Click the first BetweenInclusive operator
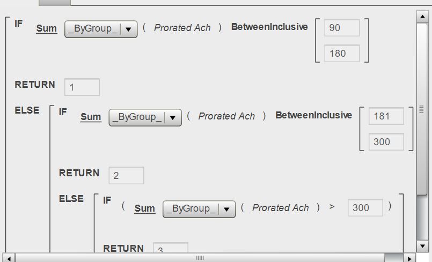The width and height of the screenshot is (432, 262). [x=269, y=27]
